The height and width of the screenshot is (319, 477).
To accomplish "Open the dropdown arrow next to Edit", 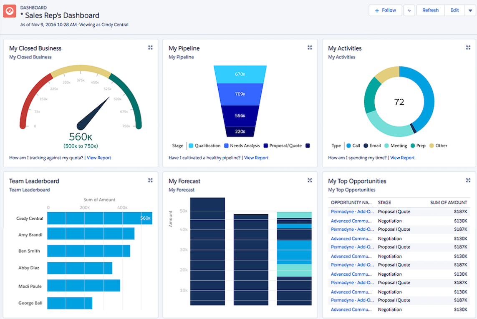I will coord(470,10).
